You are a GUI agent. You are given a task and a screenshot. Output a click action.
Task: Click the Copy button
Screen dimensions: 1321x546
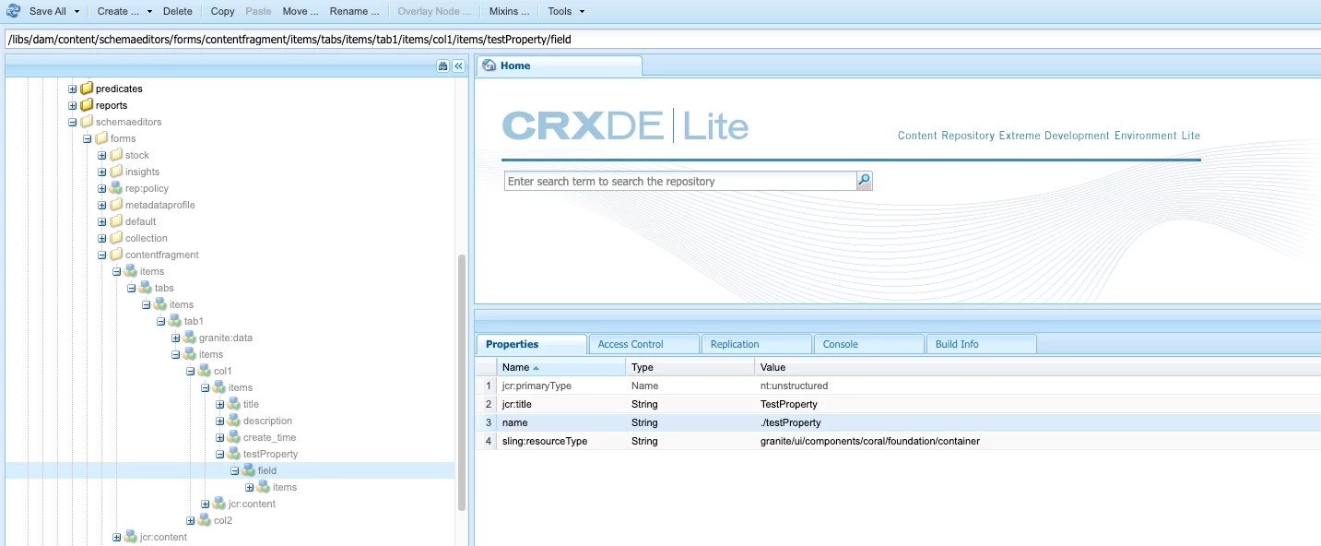[222, 11]
